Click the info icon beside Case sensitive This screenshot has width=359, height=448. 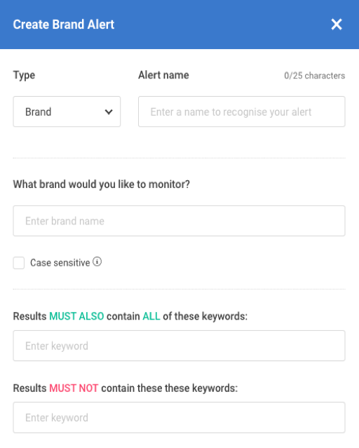[97, 262]
